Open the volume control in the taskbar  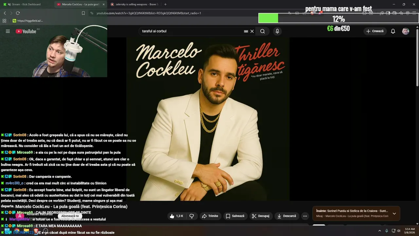pos(399,231)
